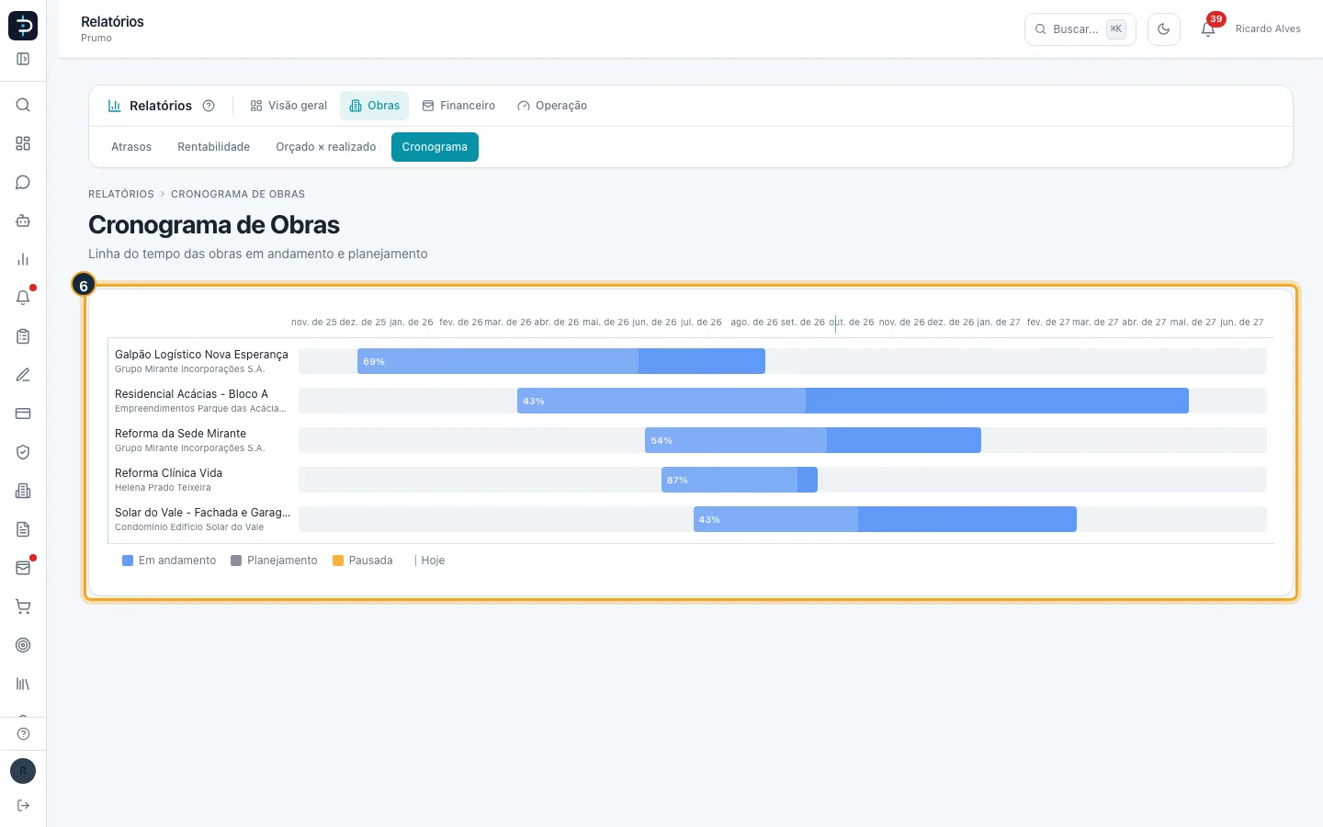Select the Visão geral tab
1323x827 pixels.
click(x=288, y=106)
